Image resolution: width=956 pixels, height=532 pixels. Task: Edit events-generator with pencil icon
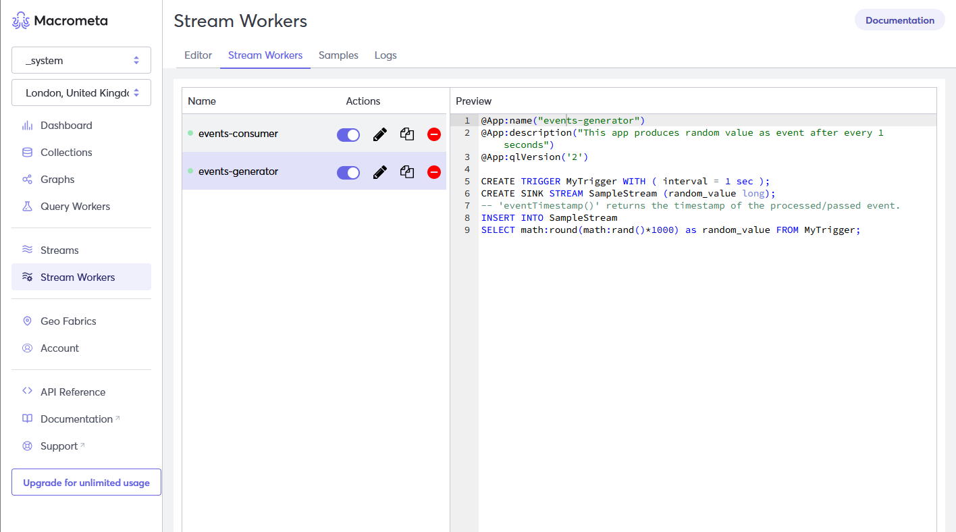380,172
